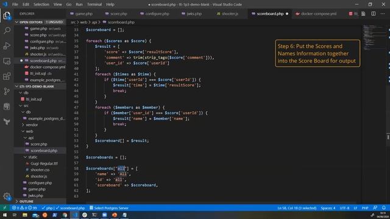This screenshot has width=390, height=219.
Task: Open the Task View taskbar icon
Action: click(x=15, y=215)
